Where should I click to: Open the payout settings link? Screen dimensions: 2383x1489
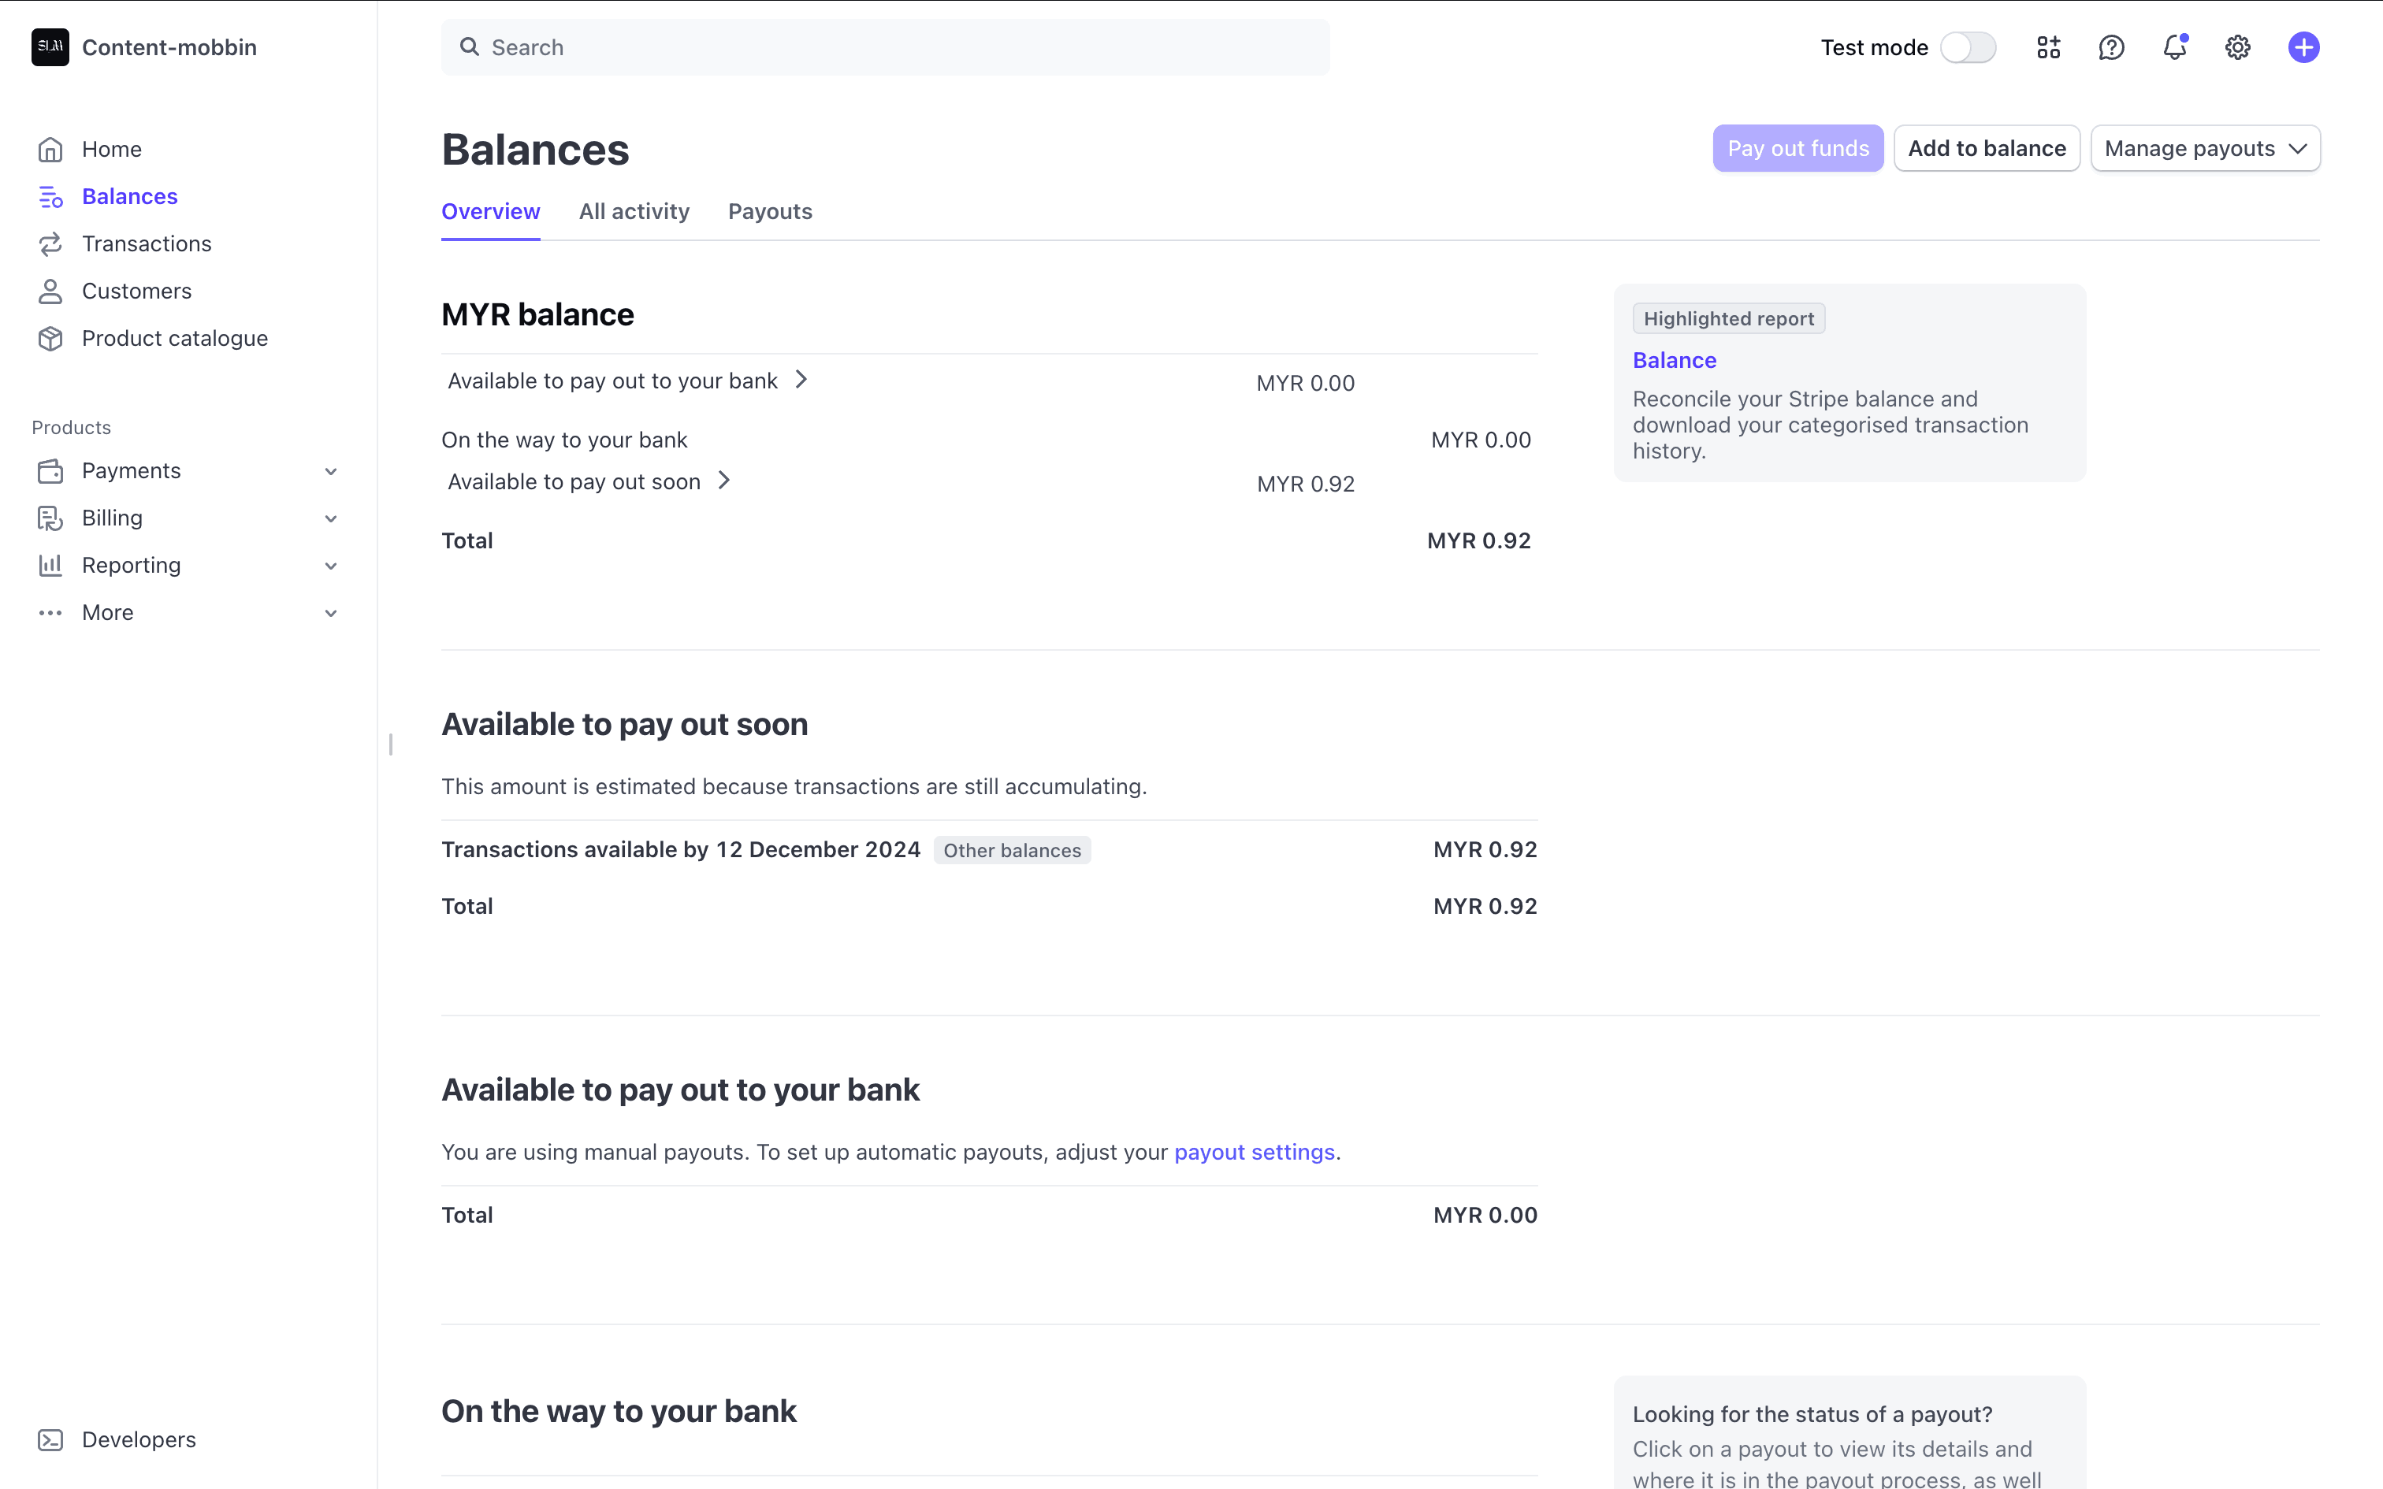pos(1254,1152)
